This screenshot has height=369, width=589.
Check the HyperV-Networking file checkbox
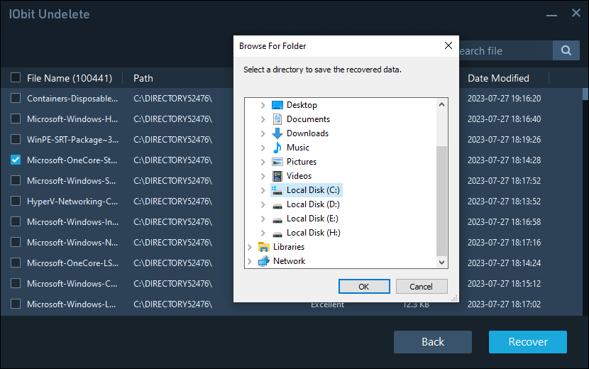pyautogui.click(x=16, y=202)
